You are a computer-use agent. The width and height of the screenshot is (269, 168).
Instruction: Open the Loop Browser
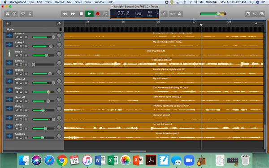(255, 14)
